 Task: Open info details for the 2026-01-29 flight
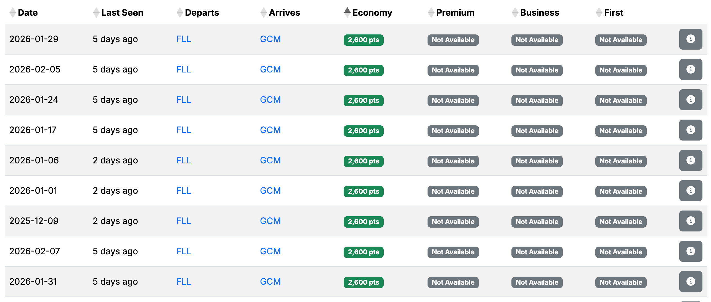(691, 39)
